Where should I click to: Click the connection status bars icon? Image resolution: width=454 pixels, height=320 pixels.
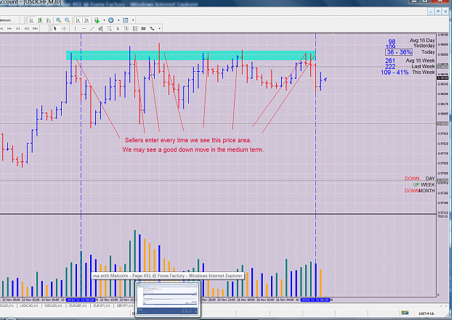tap(405, 313)
